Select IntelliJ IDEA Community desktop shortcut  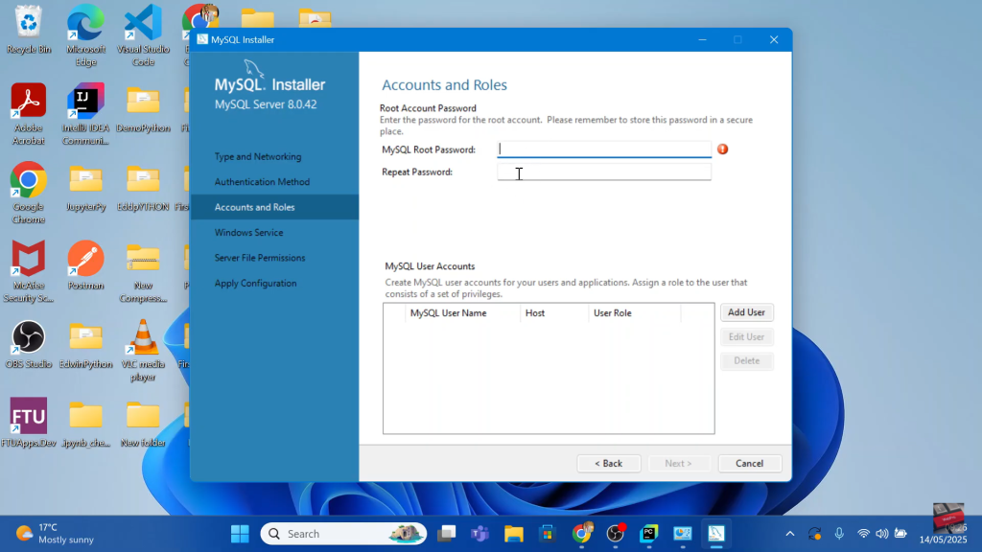tap(85, 114)
